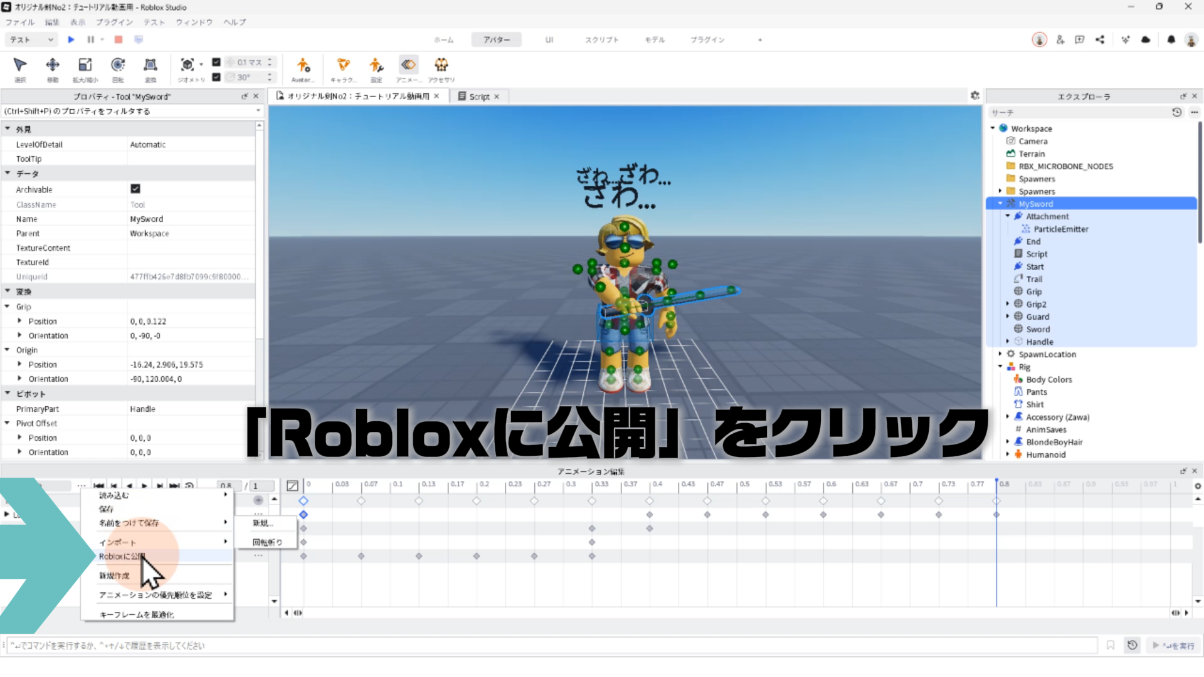Viewport: 1204px width, 677px height.
Task: Click Robloxに公開 in the context menu
Action: pos(122,556)
